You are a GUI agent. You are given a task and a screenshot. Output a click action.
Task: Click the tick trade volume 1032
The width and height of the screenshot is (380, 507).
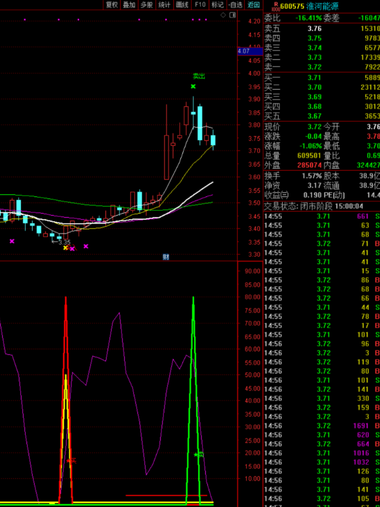tap(361, 462)
